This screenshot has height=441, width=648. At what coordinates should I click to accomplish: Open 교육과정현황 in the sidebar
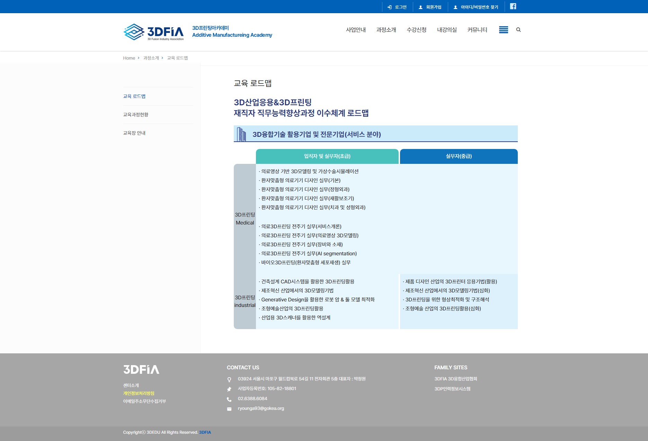pos(136,114)
